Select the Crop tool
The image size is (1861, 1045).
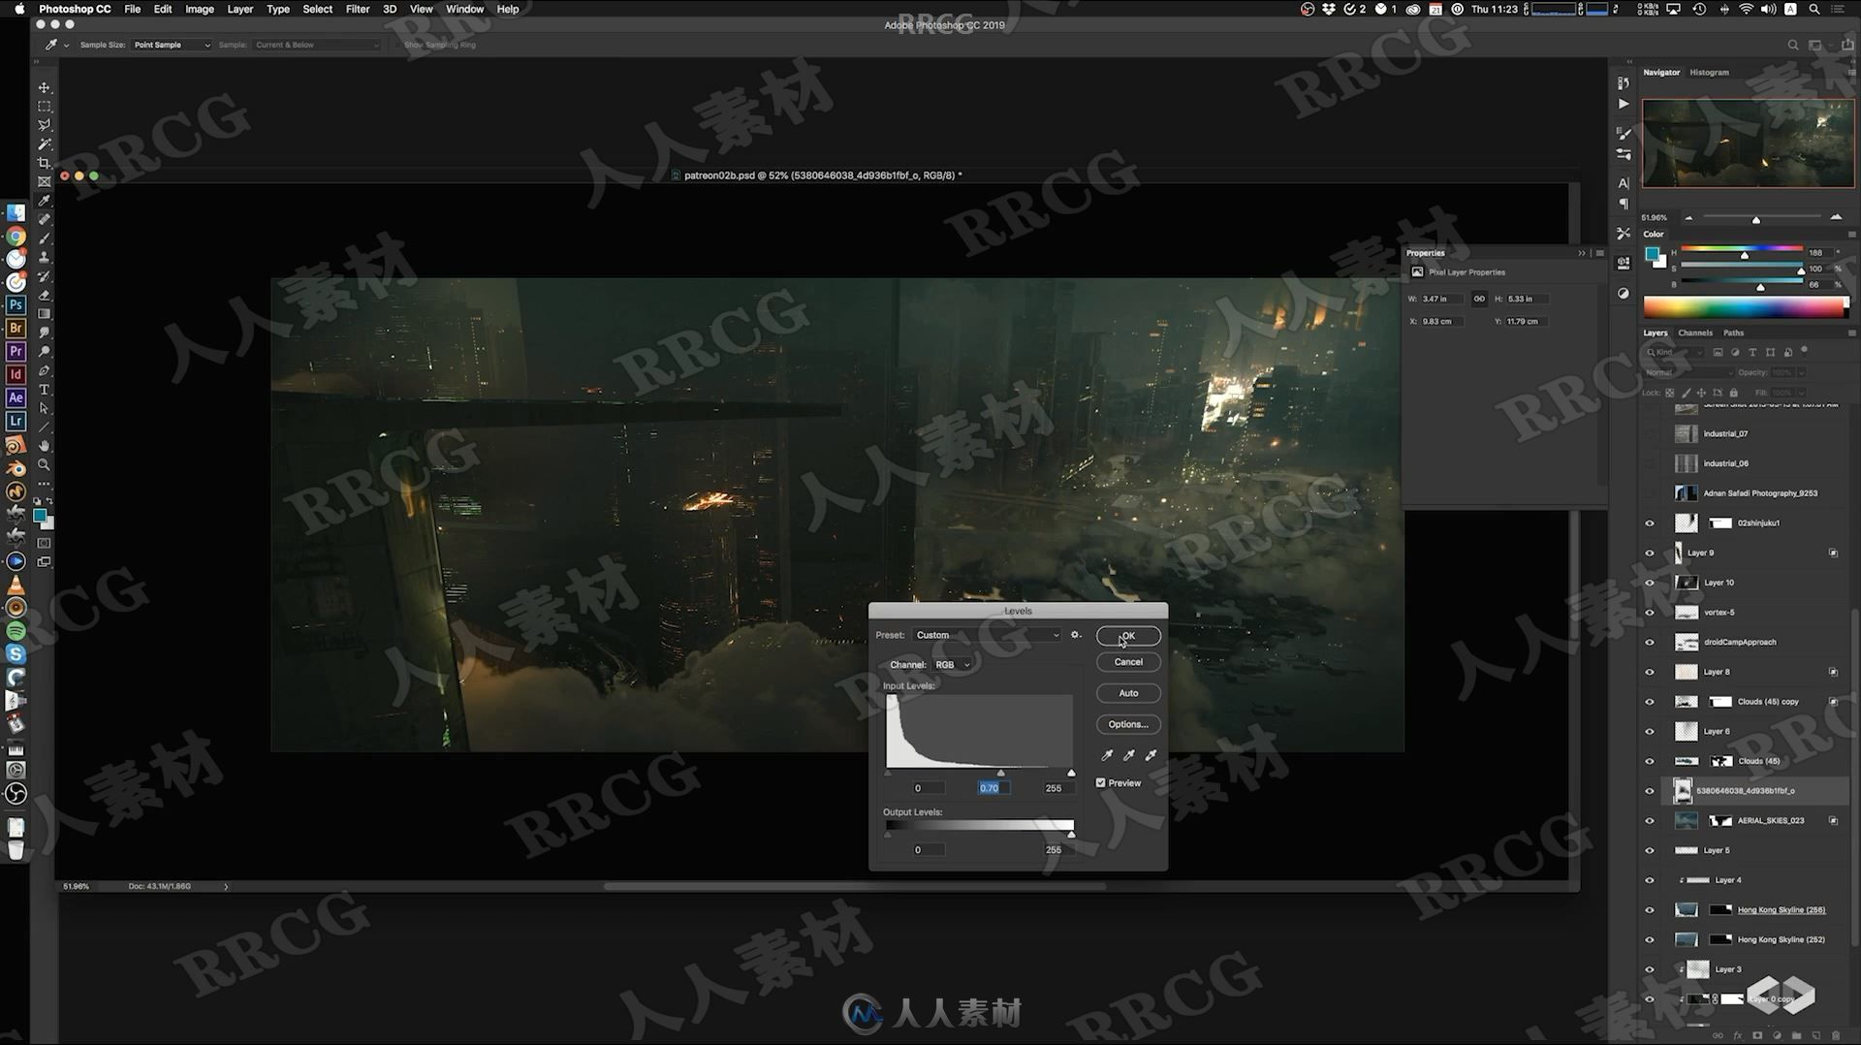click(x=44, y=163)
